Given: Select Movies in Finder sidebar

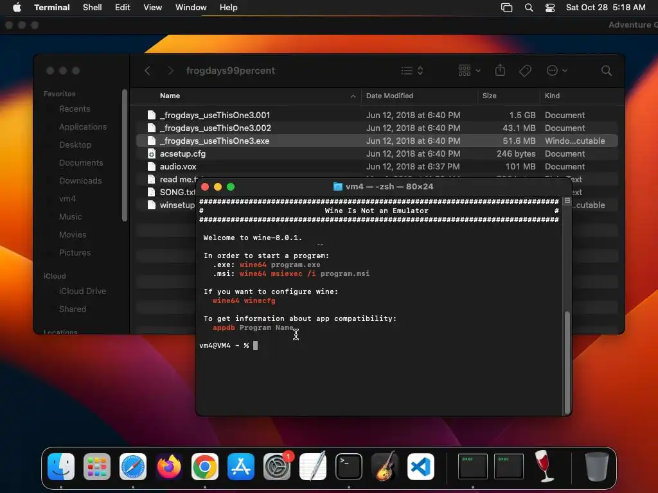Looking at the screenshot, I should click(73, 235).
